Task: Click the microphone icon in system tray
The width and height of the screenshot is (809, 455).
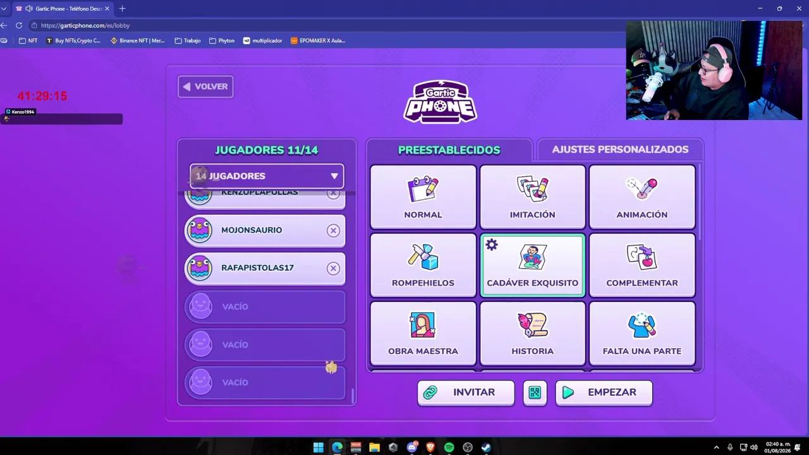Action: click(x=730, y=447)
